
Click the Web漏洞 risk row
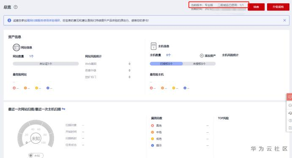tap(108, 64)
